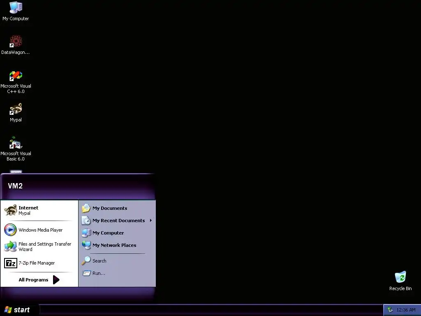Open My Network Places label
The image size is (421, 316).
click(114, 245)
